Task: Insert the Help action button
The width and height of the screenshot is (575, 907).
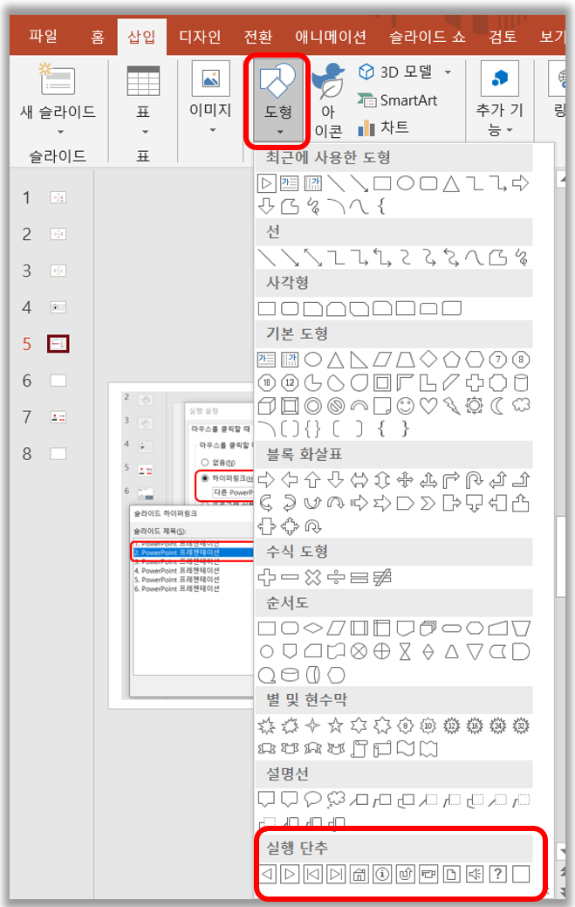Action: tap(497, 874)
